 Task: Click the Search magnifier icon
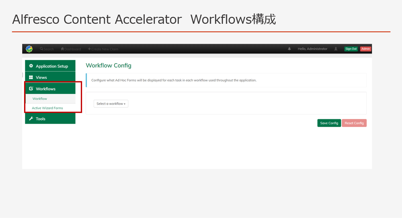41,49
